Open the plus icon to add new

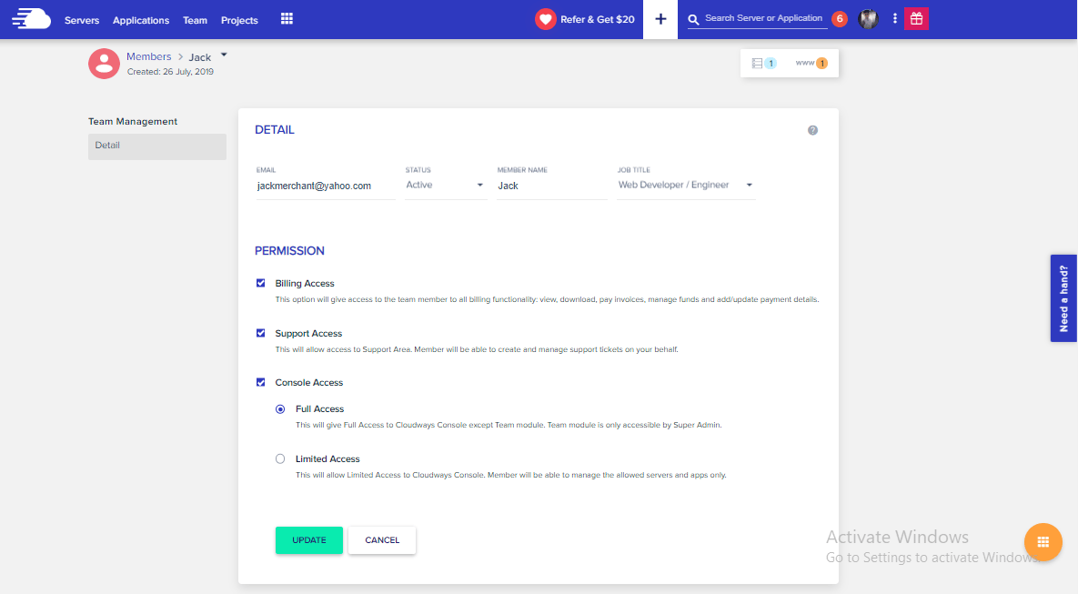[660, 18]
